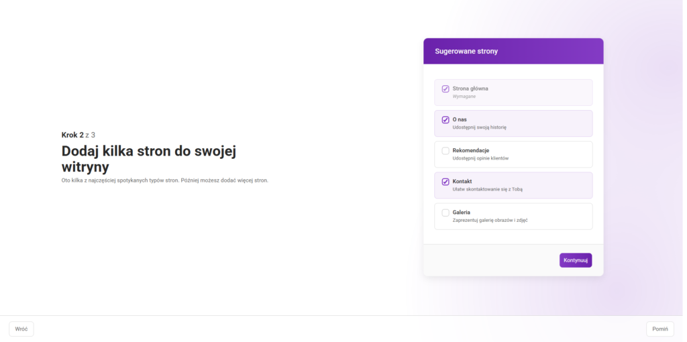The image size is (687, 342).
Task: Click description 'Zaprezentuj galerię obrazów i zdjęć'
Action: [x=490, y=220]
